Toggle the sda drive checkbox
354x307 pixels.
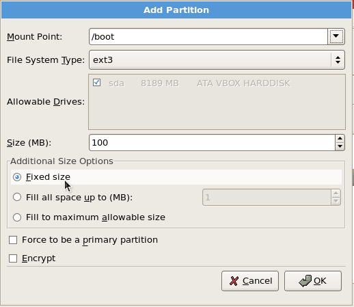coord(96,83)
